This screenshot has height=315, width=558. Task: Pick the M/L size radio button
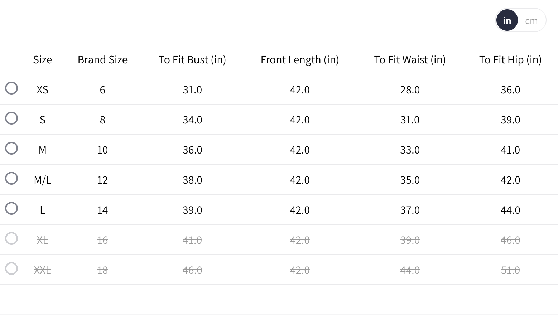(x=11, y=178)
